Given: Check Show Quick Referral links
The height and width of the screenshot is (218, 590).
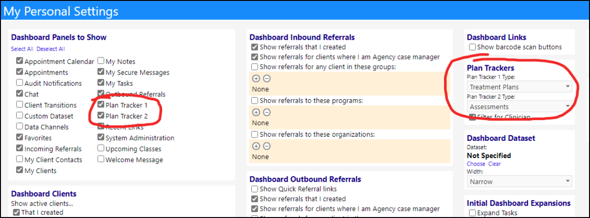Looking at the screenshot, I should coord(255,189).
